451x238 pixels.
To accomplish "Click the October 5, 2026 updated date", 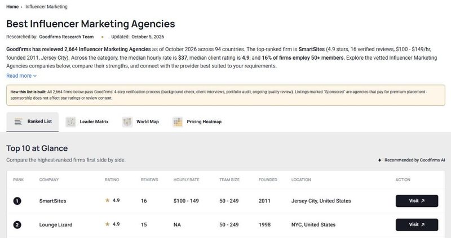I will click(148, 37).
